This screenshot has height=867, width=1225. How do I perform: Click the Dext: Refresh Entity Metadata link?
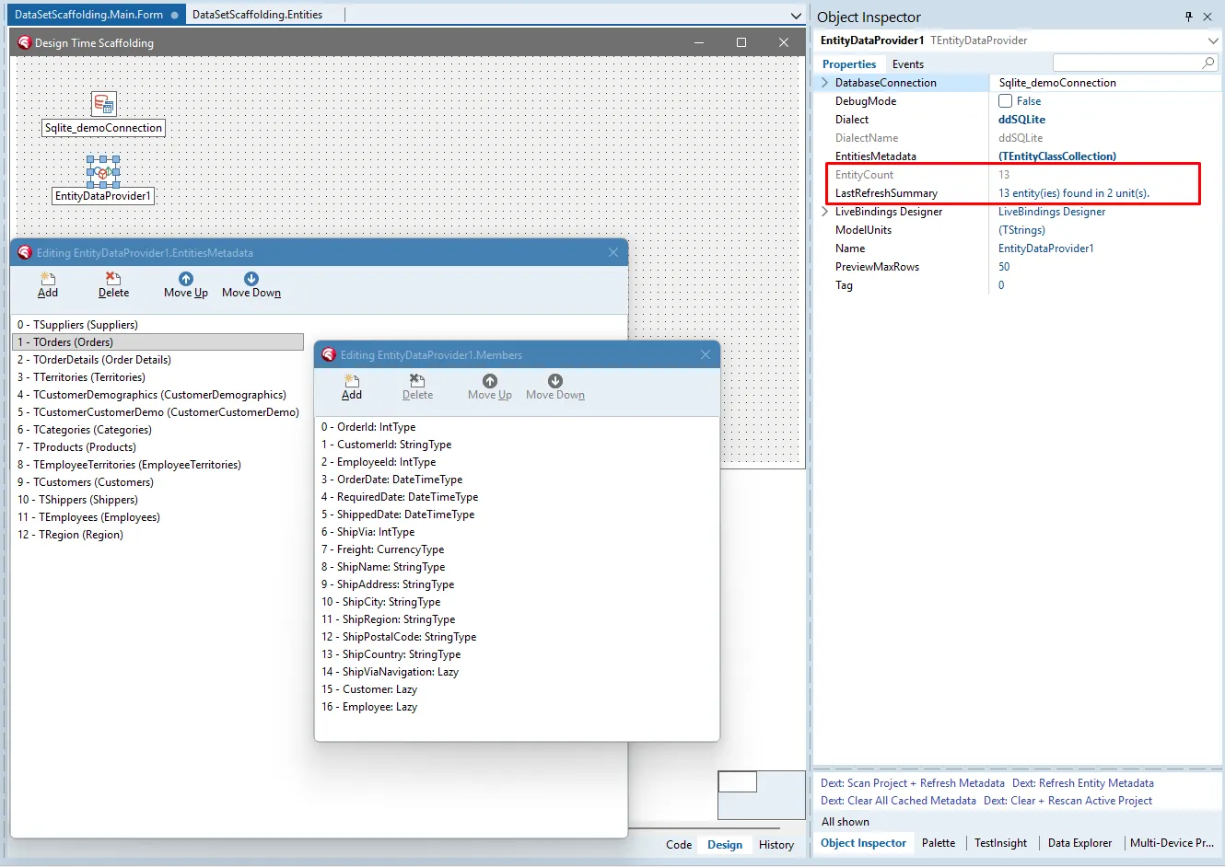pos(1083,783)
